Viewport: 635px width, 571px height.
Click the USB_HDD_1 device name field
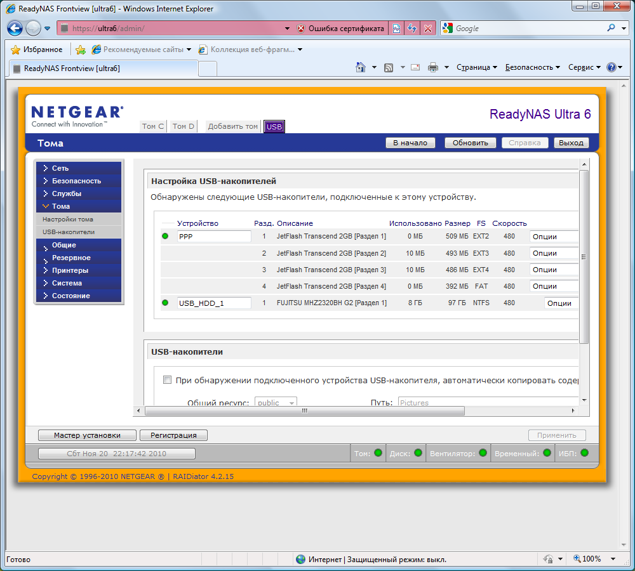coord(214,303)
